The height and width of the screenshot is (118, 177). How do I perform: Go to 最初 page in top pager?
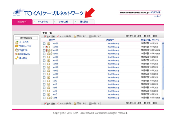pyautogui.click(x=139, y=36)
